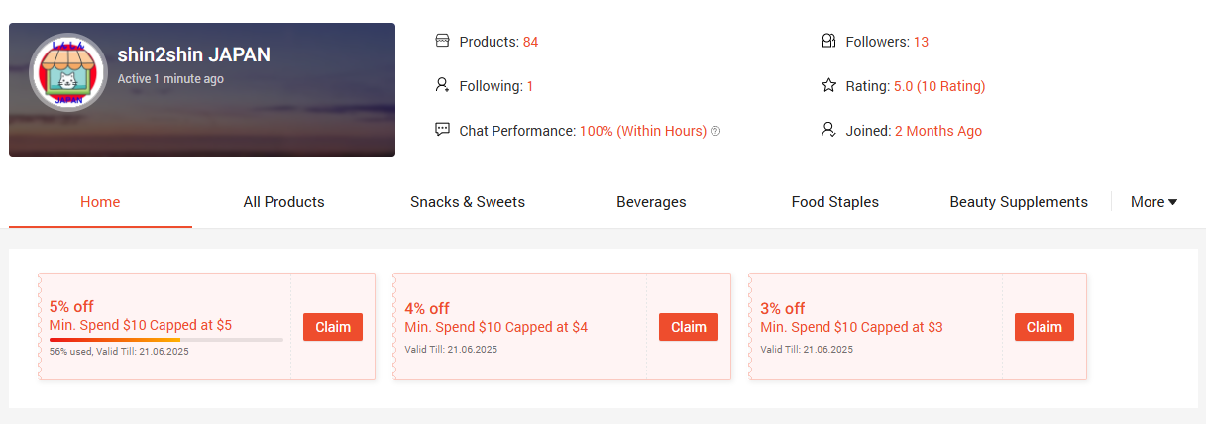Claim the 3% off voucher
Viewport: 1206px width, 424px height.
coord(1044,327)
